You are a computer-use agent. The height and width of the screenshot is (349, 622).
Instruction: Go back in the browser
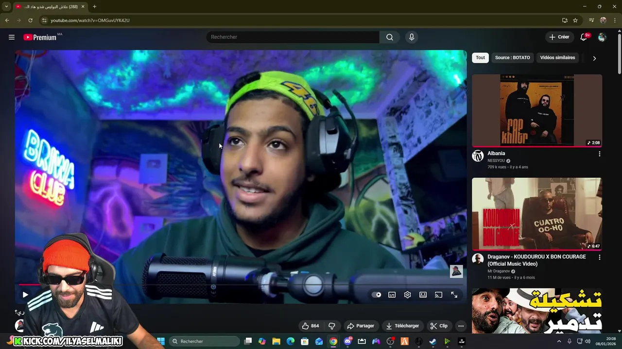(x=7, y=20)
